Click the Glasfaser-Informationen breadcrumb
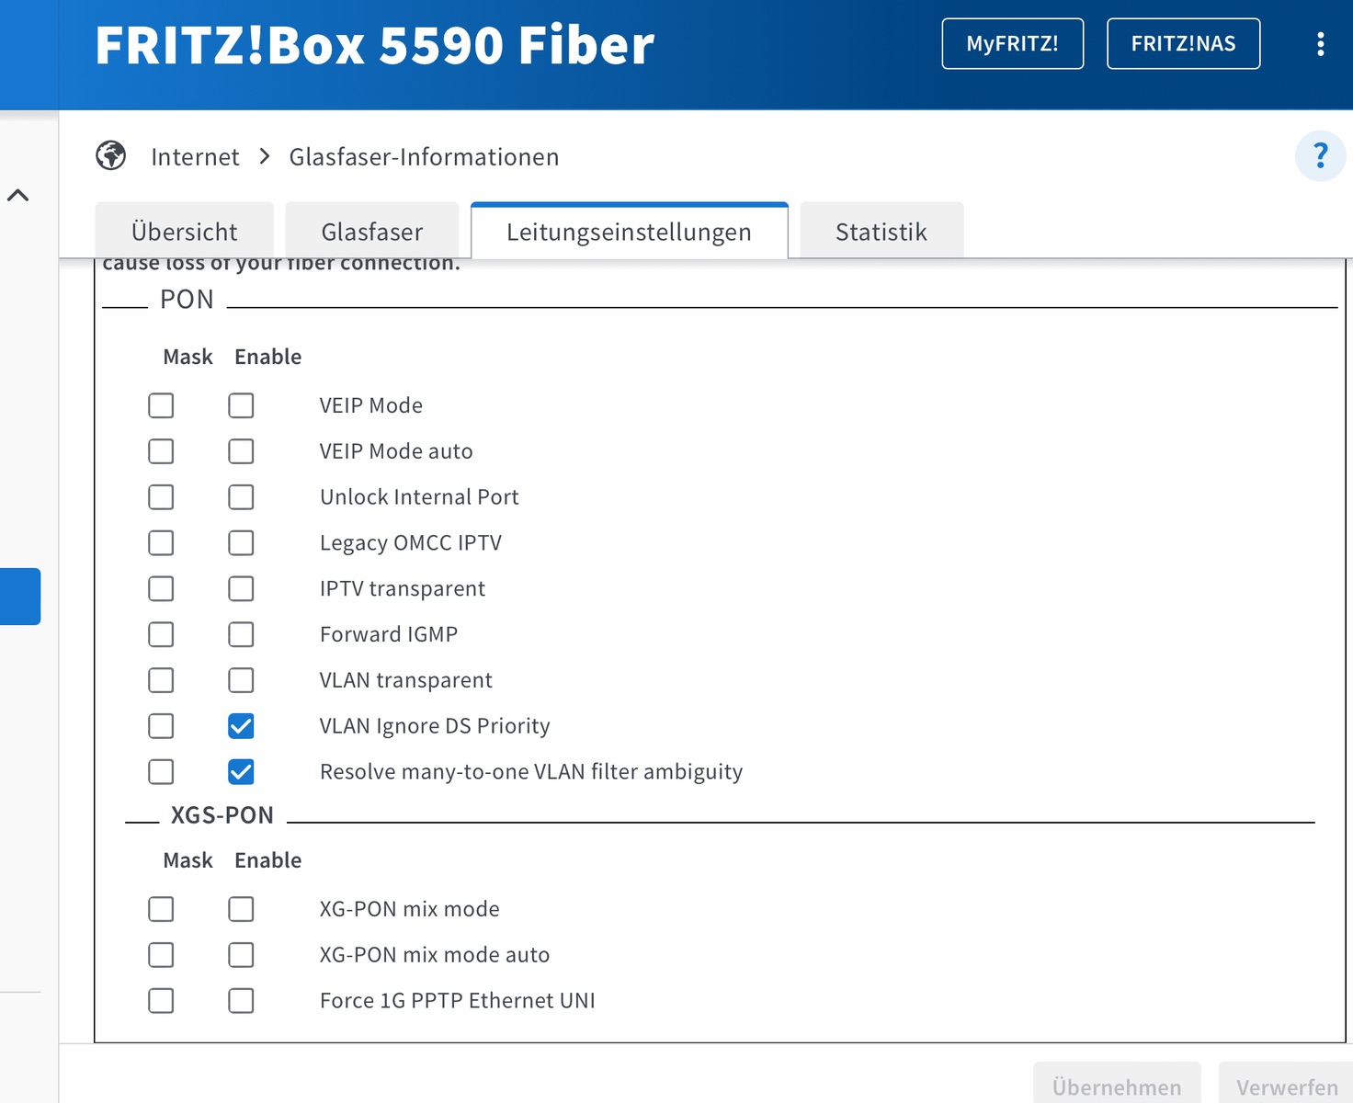The image size is (1353, 1103). pos(424,157)
